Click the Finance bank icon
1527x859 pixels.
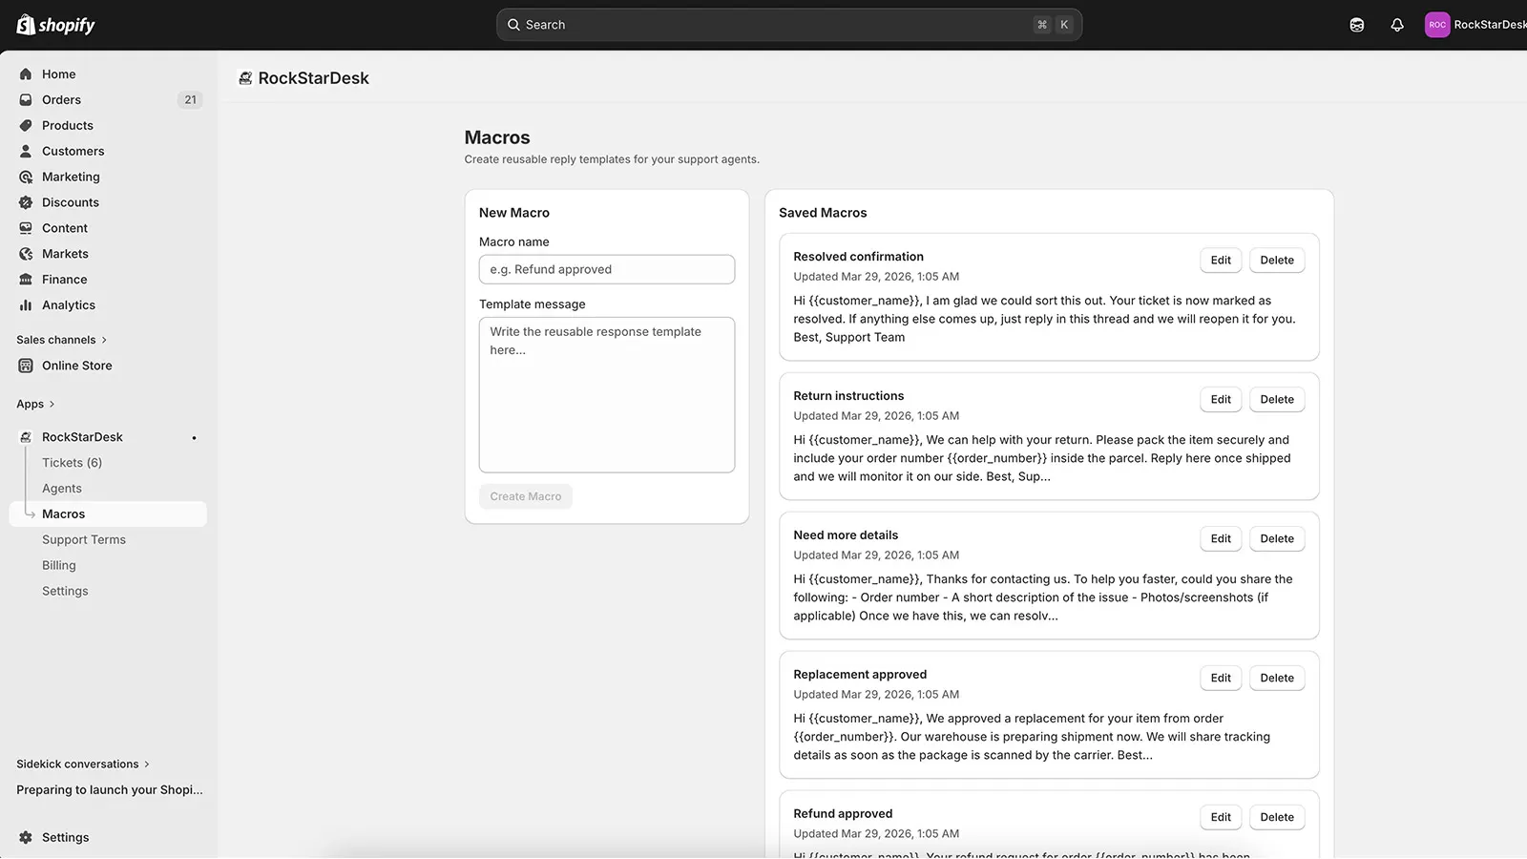26,280
